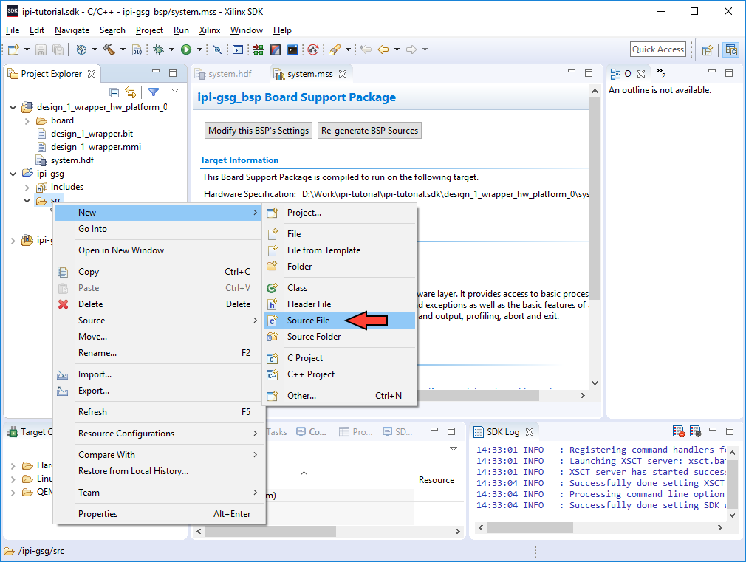The image size is (746, 562).
Task: Click Delete in the context menu
Action: point(159,304)
